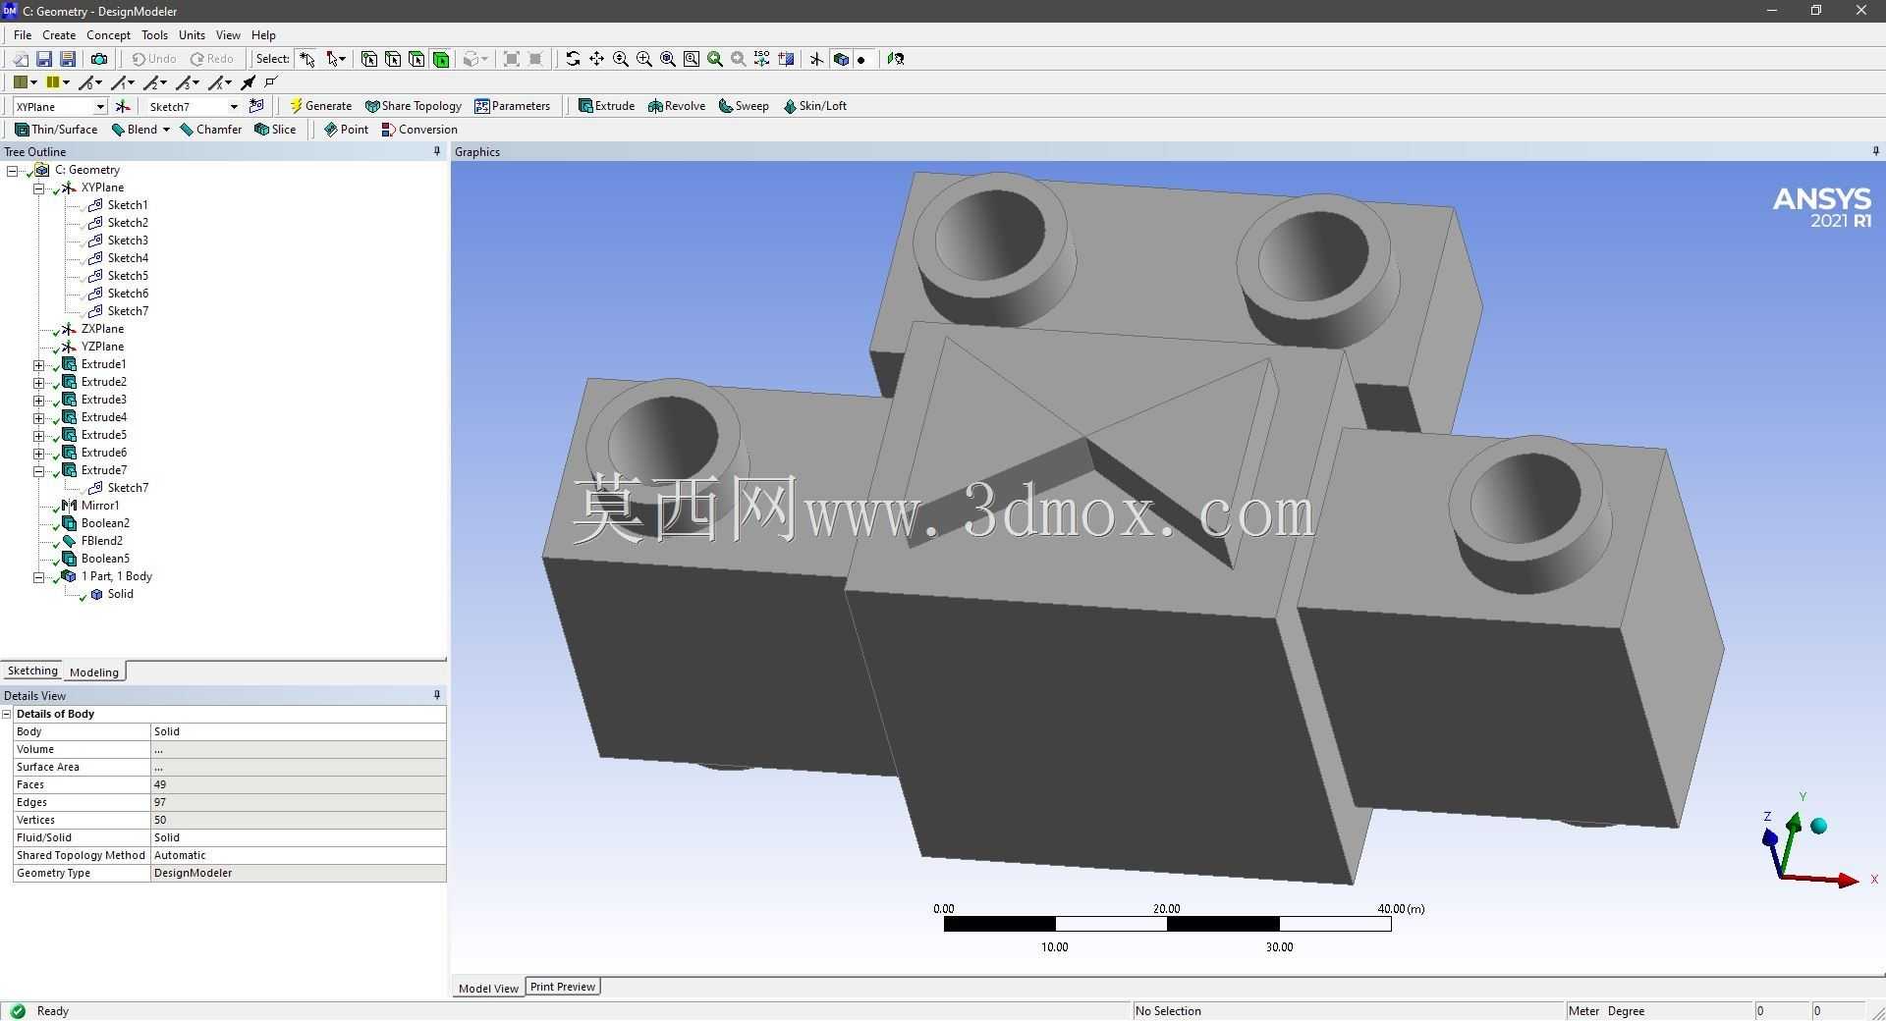Toggle the Display Plane icon
This screenshot has height=1021, width=1886.
click(x=816, y=59)
